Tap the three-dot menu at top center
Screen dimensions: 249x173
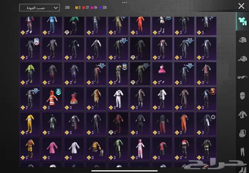coord(124,2)
